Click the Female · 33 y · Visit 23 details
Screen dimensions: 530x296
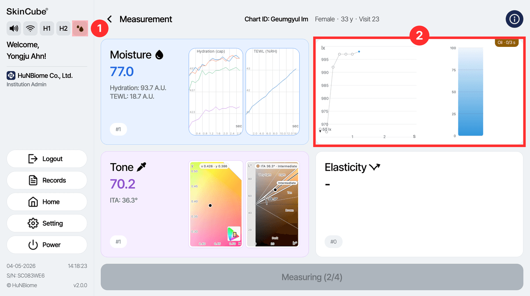(x=347, y=19)
